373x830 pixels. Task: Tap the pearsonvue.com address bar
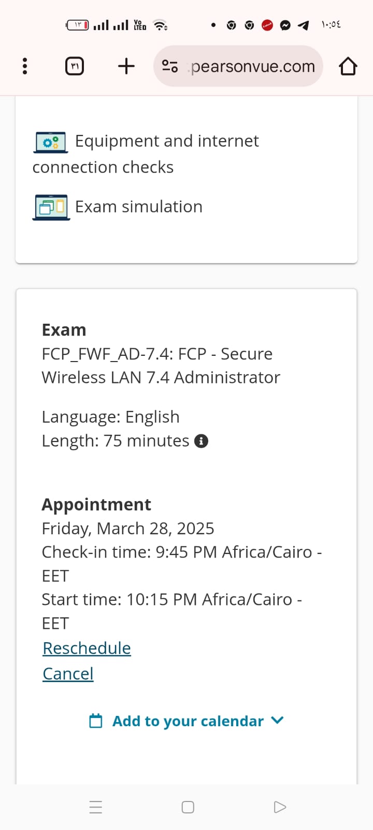click(x=253, y=66)
